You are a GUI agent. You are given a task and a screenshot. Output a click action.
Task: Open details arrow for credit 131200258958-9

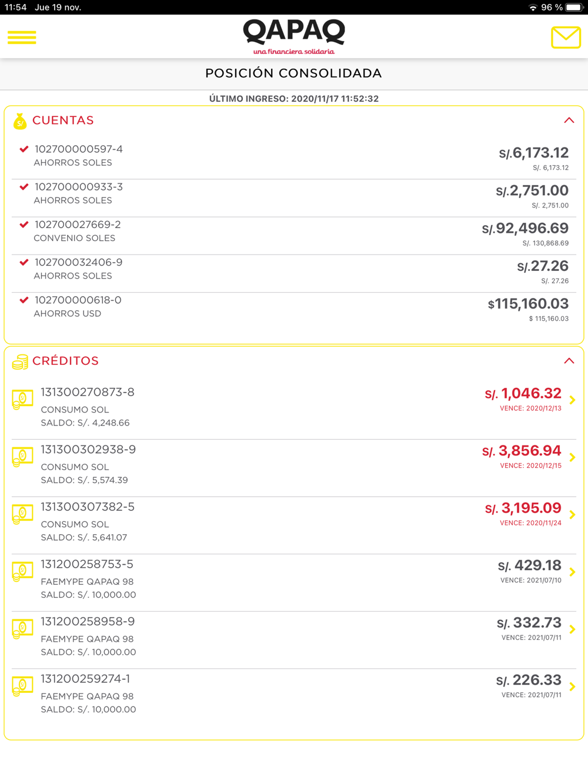click(x=572, y=629)
